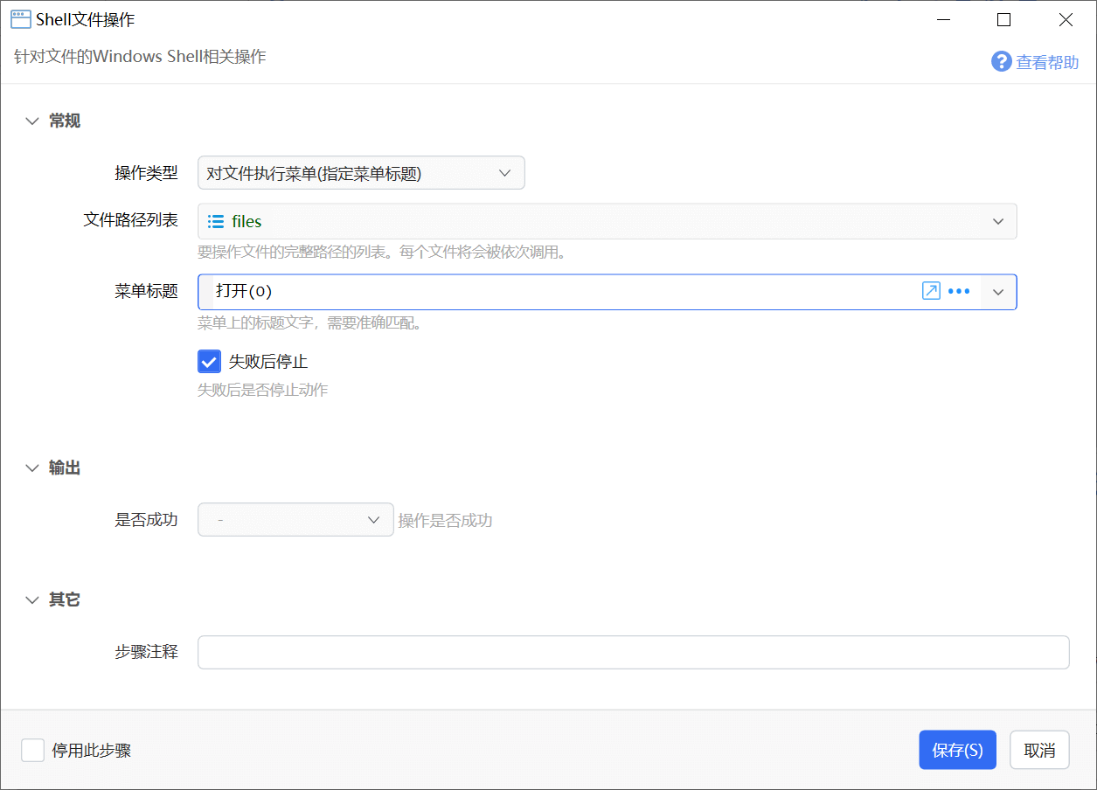This screenshot has width=1097, height=790.
Task: Enable the 停用此步骤 checkbox
Action: point(32,750)
